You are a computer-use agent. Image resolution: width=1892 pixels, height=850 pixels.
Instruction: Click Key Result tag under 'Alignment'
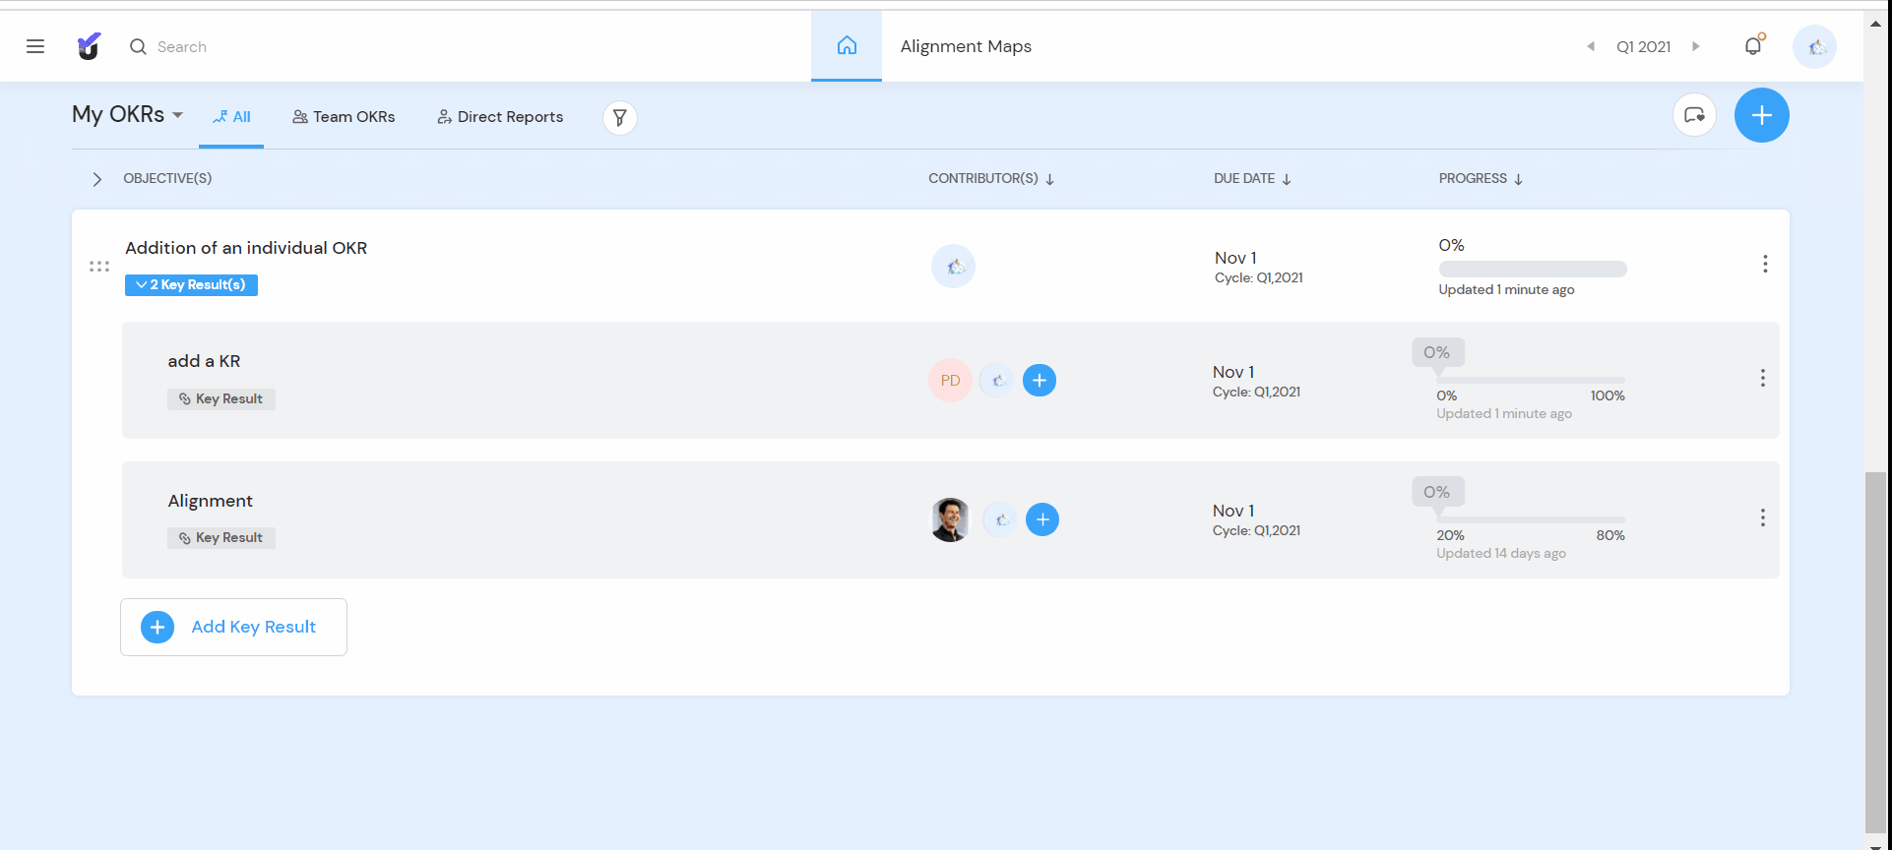click(x=221, y=537)
